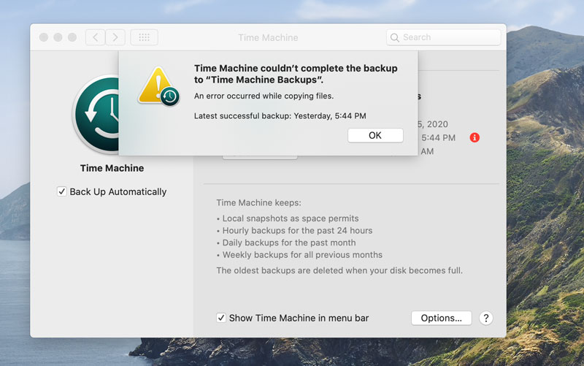Go forward with the right chevron button
The height and width of the screenshot is (366, 584).
point(115,37)
